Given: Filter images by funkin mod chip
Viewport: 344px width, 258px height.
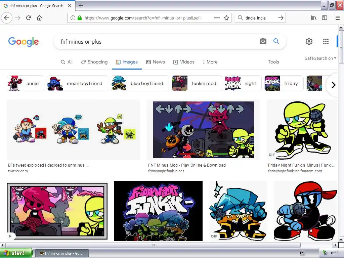Looking at the screenshot, I should [x=197, y=83].
